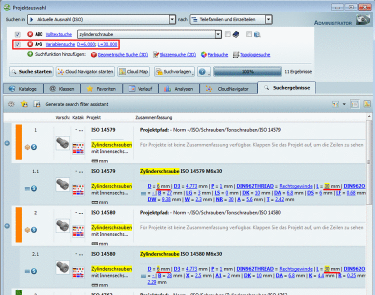The height and width of the screenshot is (295, 375).
Task: Switch results to list detail view icon
Action: (x=355, y=104)
